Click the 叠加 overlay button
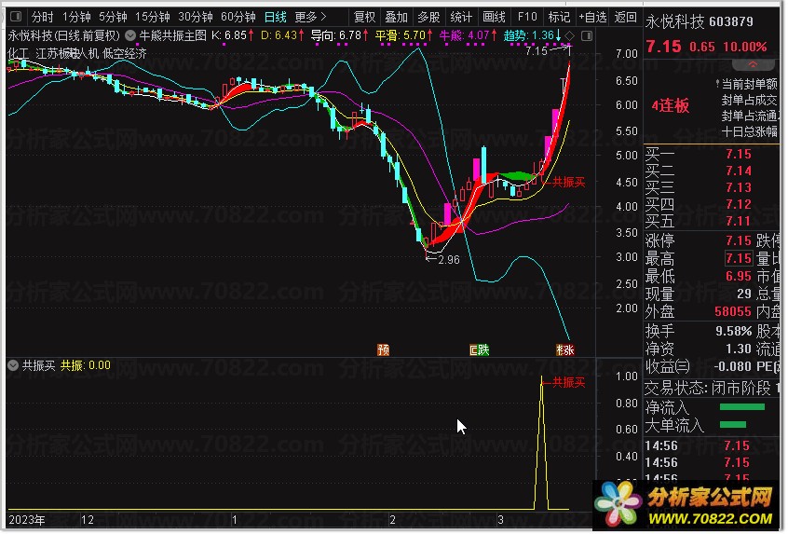The width and height of the screenshot is (788, 534). [x=396, y=17]
